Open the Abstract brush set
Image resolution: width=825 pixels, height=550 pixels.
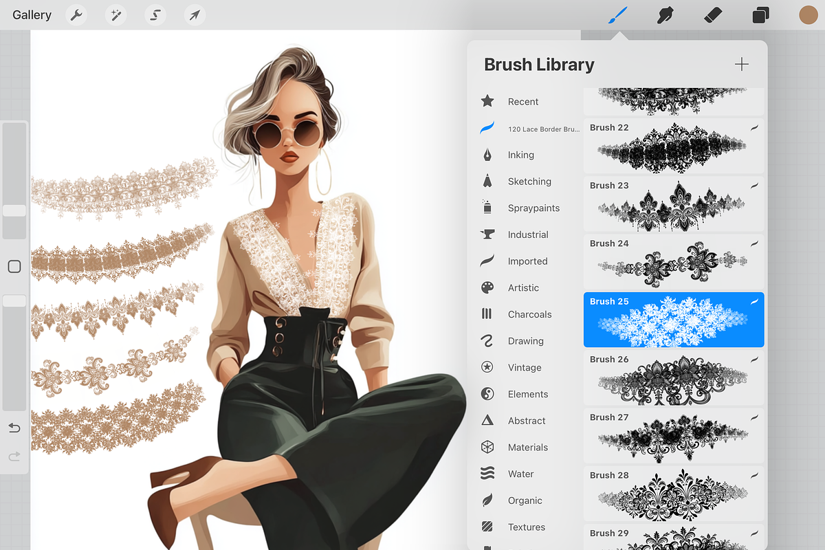click(x=528, y=421)
